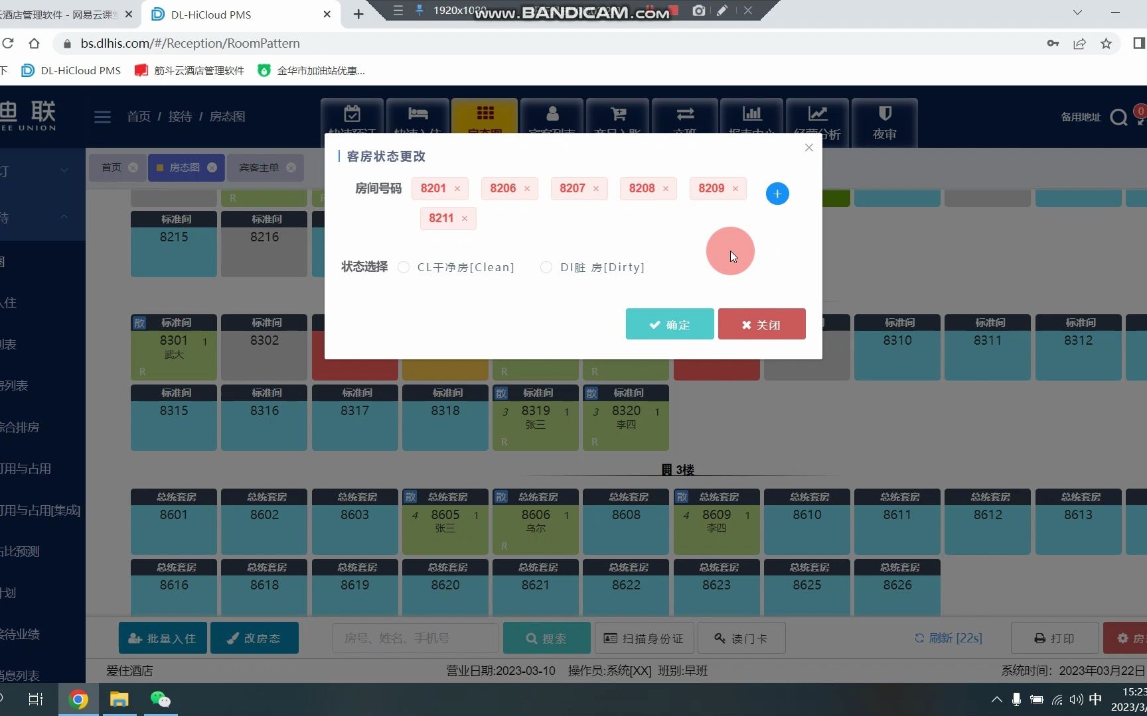
Task: Select CL干净房[Clean] radio option
Action: coord(404,267)
